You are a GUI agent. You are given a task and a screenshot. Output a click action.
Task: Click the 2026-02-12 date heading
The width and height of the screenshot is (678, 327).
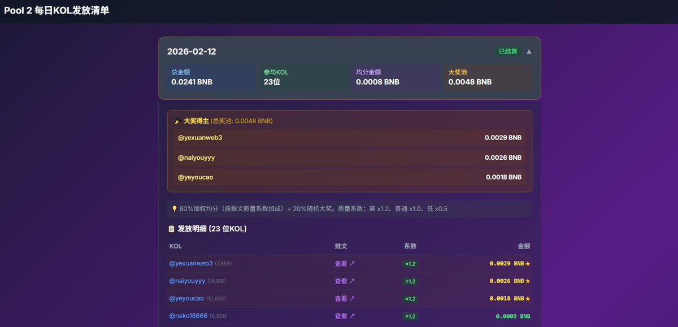(192, 52)
